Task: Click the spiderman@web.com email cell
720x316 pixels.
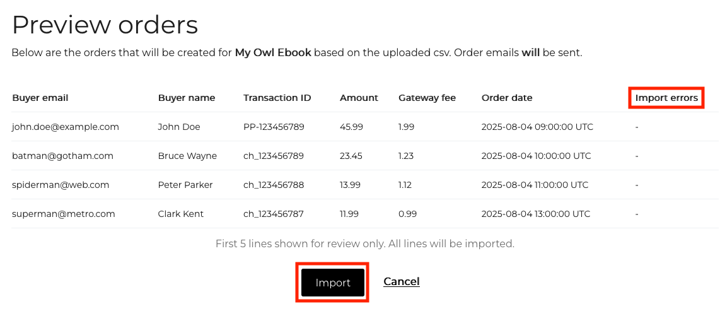Action: point(61,185)
